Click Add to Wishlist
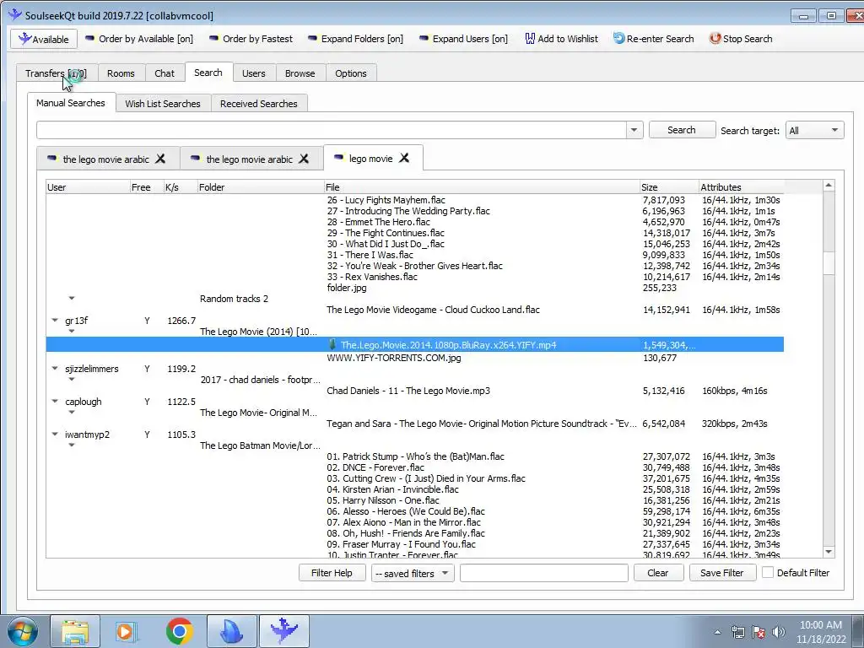The height and width of the screenshot is (648, 864). [x=561, y=39]
